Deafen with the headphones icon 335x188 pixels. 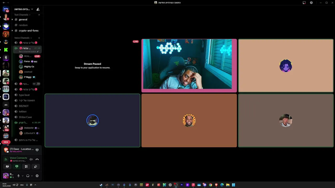(28, 176)
